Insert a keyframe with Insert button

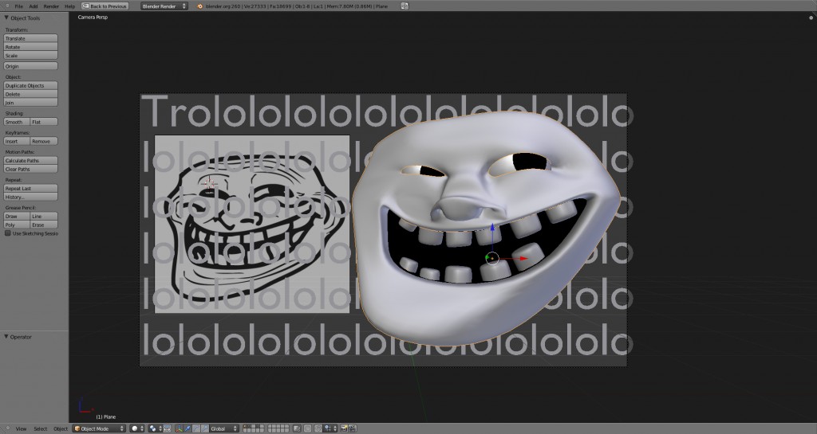(17, 141)
